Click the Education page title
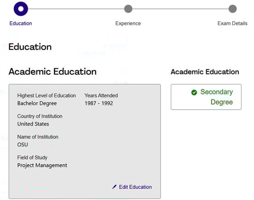The image size is (254, 200). click(x=30, y=47)
